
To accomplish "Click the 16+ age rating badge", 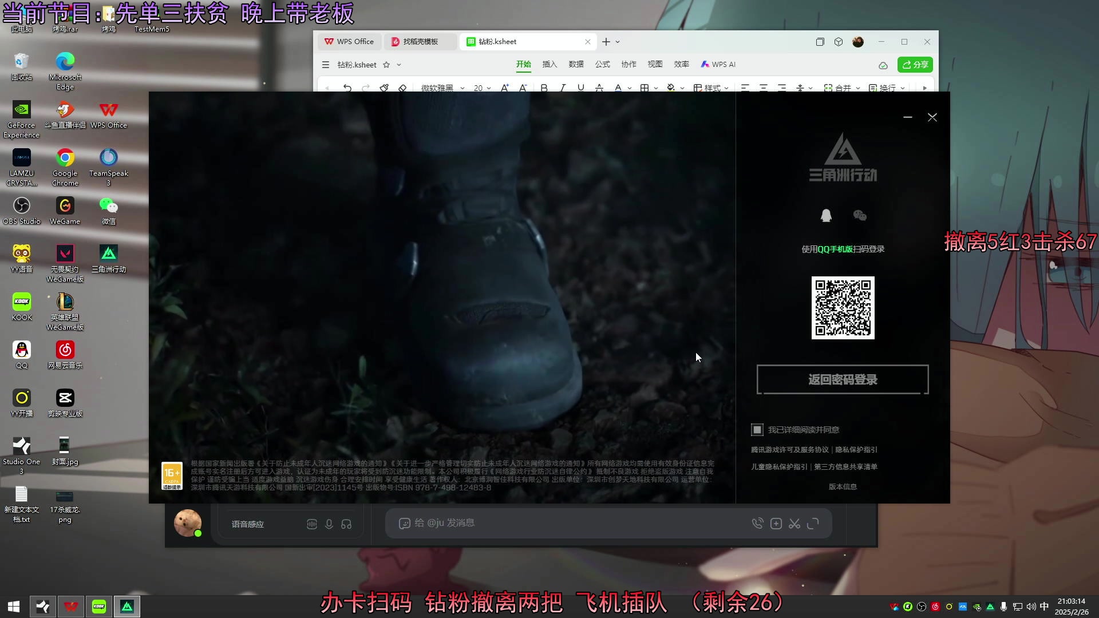I will pyautogui.click(x=172, y=476).
